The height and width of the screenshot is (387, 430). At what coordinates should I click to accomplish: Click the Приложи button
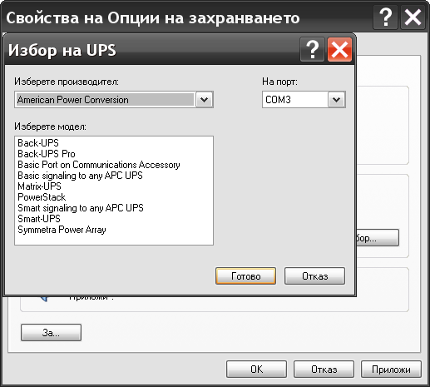point(391,370)
